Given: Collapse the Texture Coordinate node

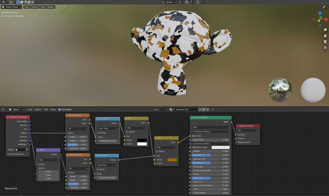Looking at the screenshot, I should [x=8, y=117].
